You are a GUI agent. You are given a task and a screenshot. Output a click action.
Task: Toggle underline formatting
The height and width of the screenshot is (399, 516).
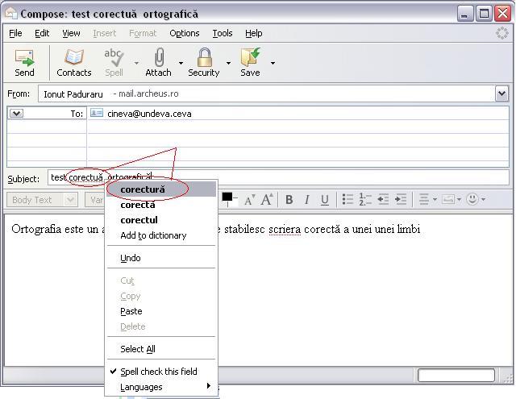tap(324, 200)
